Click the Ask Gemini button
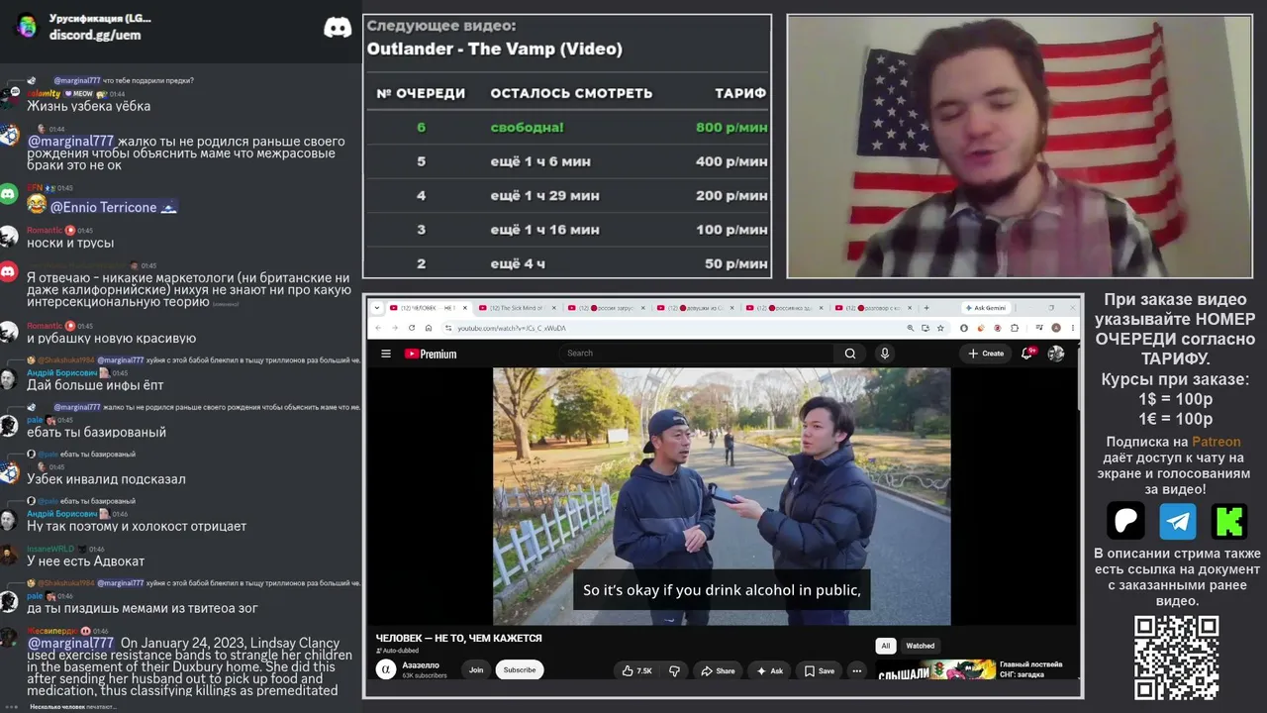Screen dimensions: 1267x713 point(985,308)
